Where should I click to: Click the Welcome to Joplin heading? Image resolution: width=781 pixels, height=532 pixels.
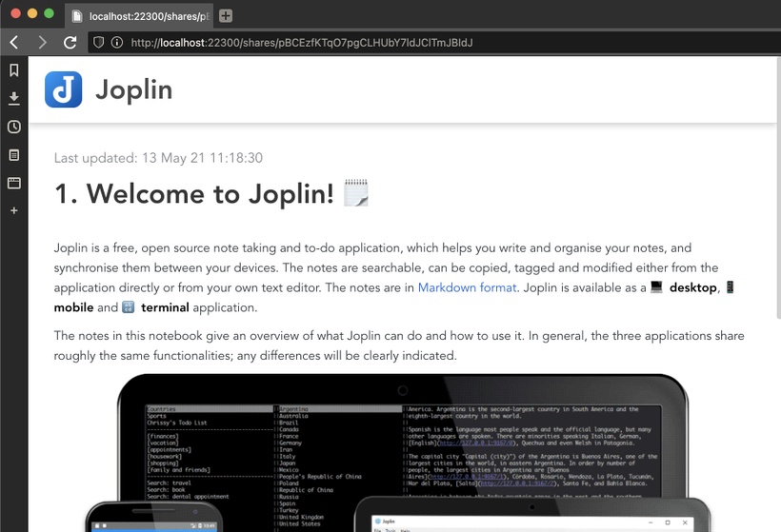[x=194, y=194]
